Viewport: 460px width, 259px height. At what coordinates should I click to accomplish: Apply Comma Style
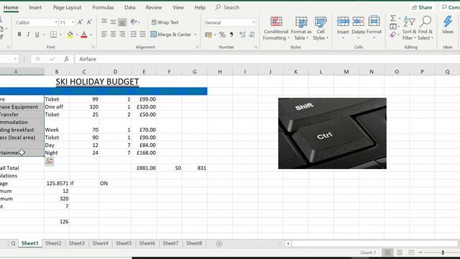(x=231, y=35)
